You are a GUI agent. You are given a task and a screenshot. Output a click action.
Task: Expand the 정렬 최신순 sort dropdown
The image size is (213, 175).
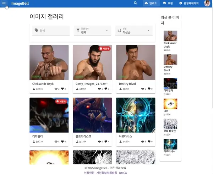tap(134, 31)
